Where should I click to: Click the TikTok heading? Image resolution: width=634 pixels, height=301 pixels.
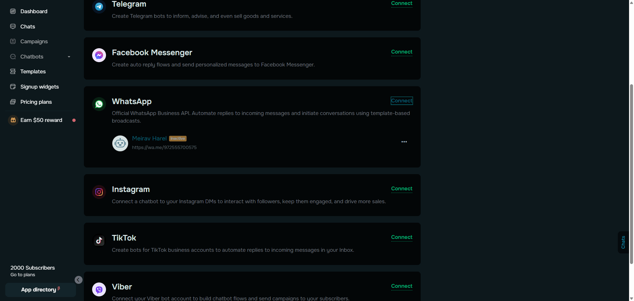(124, 238)
